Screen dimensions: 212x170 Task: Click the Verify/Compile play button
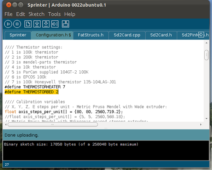tap(8, 24)
